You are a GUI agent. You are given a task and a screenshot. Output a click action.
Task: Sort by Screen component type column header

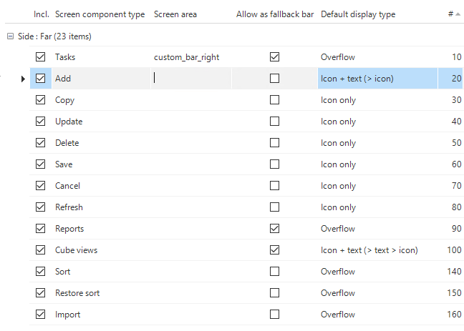pos(100,14)
